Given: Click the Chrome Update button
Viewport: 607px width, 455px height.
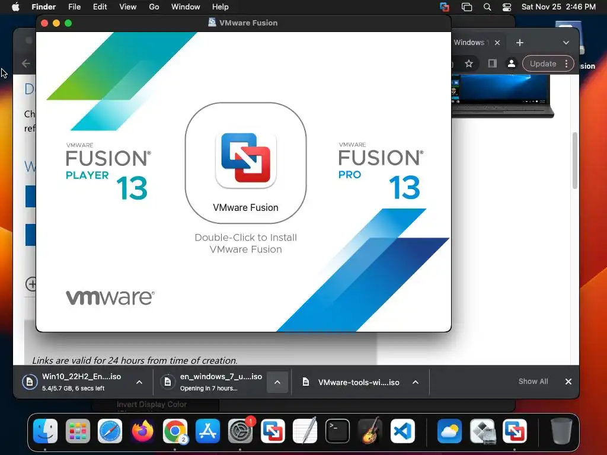Looking at the screenshot, I should point(543,63).
